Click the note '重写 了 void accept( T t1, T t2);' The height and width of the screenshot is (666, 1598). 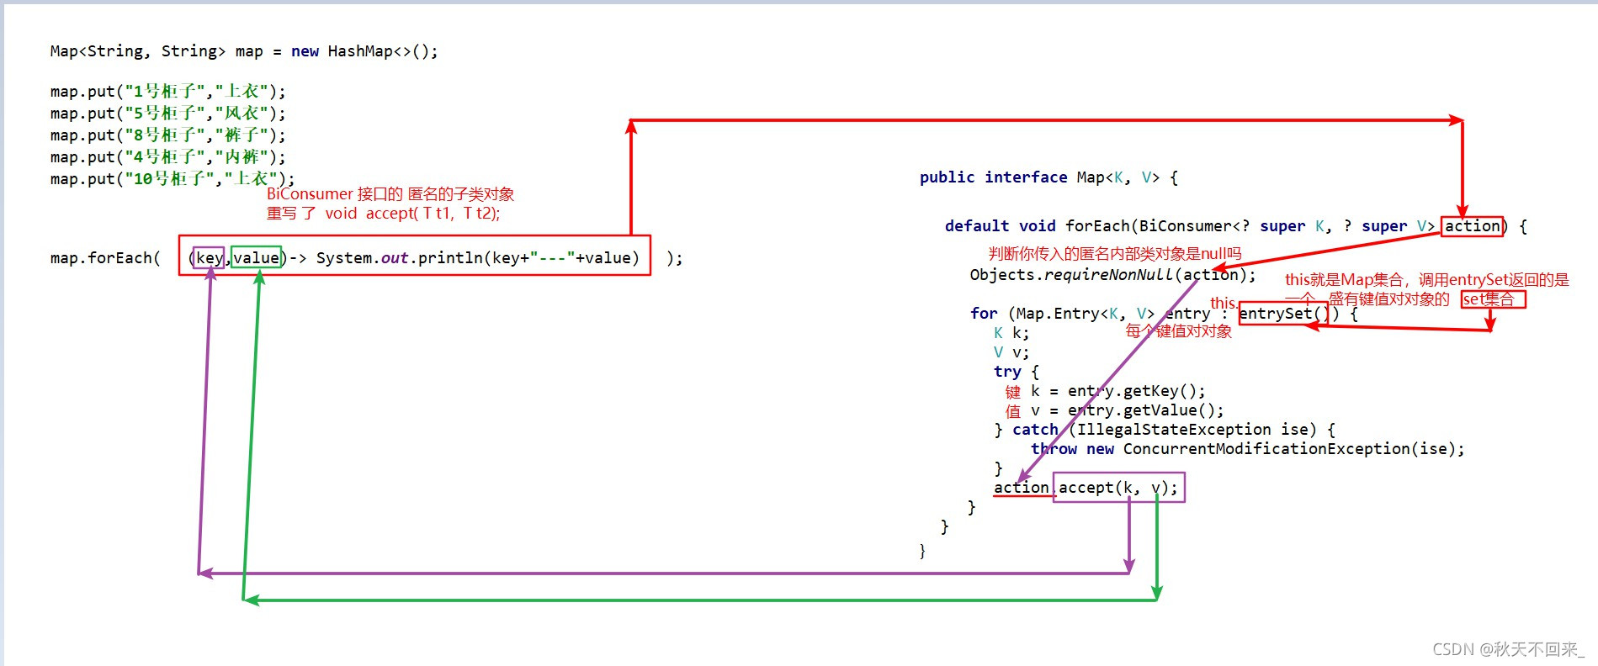click(383, 214)
